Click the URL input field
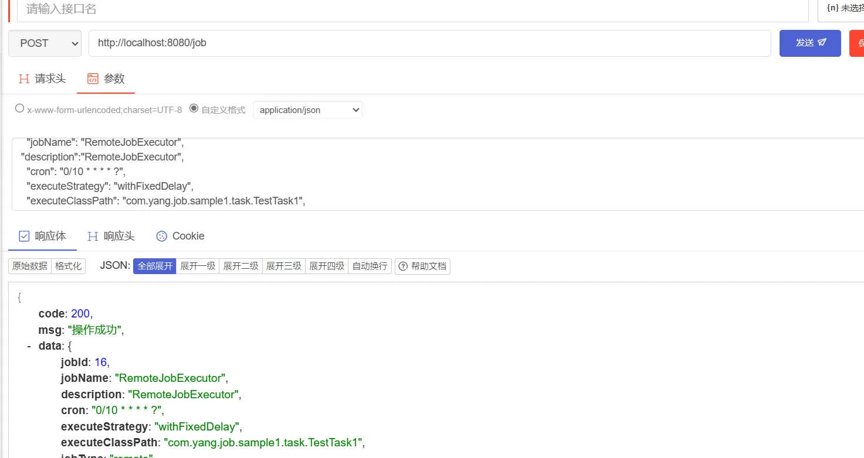The image size is (864, 458). tap(429, 43)
